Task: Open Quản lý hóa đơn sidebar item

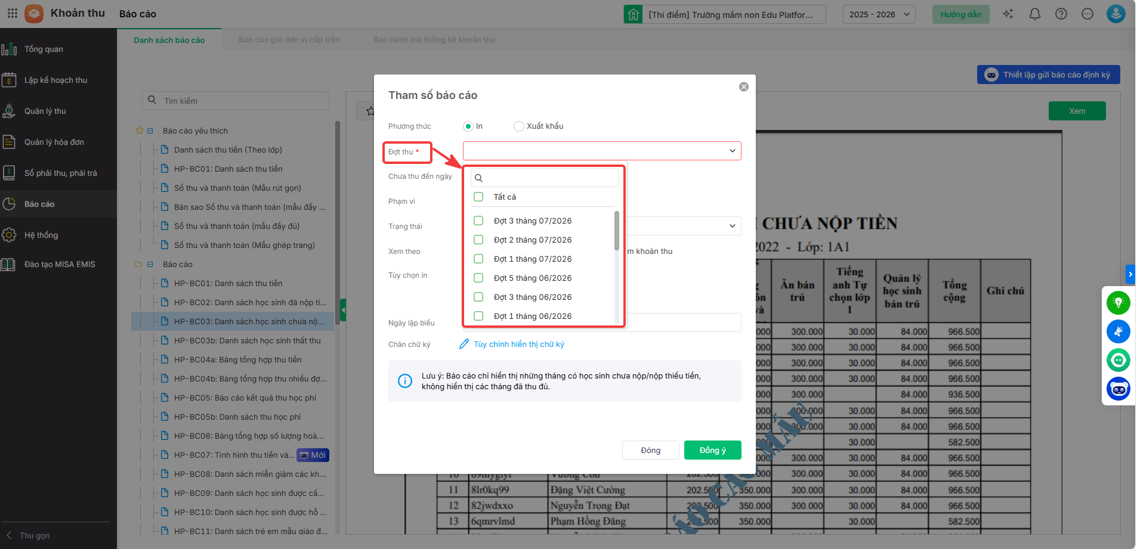Action: [x=58, y=142]
